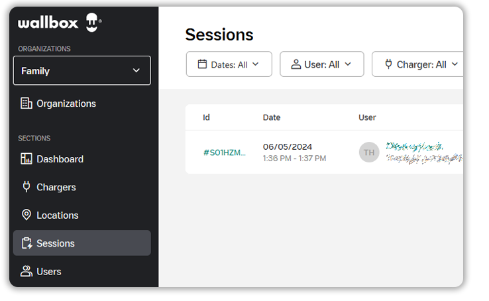Click the Users people icon
Image resolution: width=489 pixels, height=301 pixels.
pyautogui.click(x=27, y=271)
